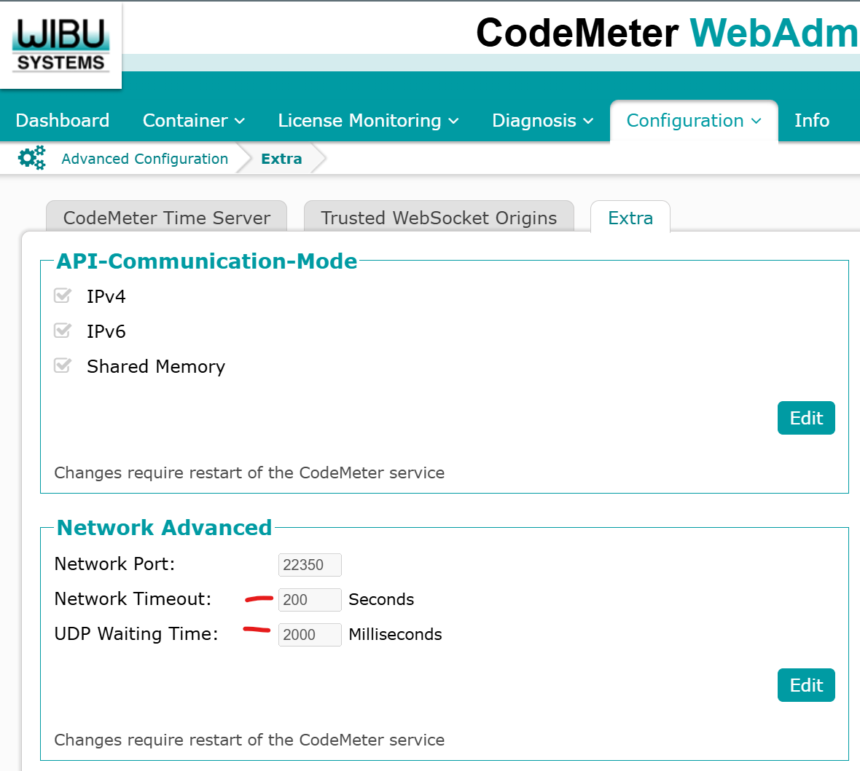Expand the License Monitoring dropdown

click(x=368, y=121)
